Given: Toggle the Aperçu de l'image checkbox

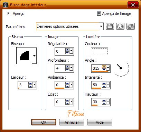Looking at the screenshot, I should tap(99, 14).
